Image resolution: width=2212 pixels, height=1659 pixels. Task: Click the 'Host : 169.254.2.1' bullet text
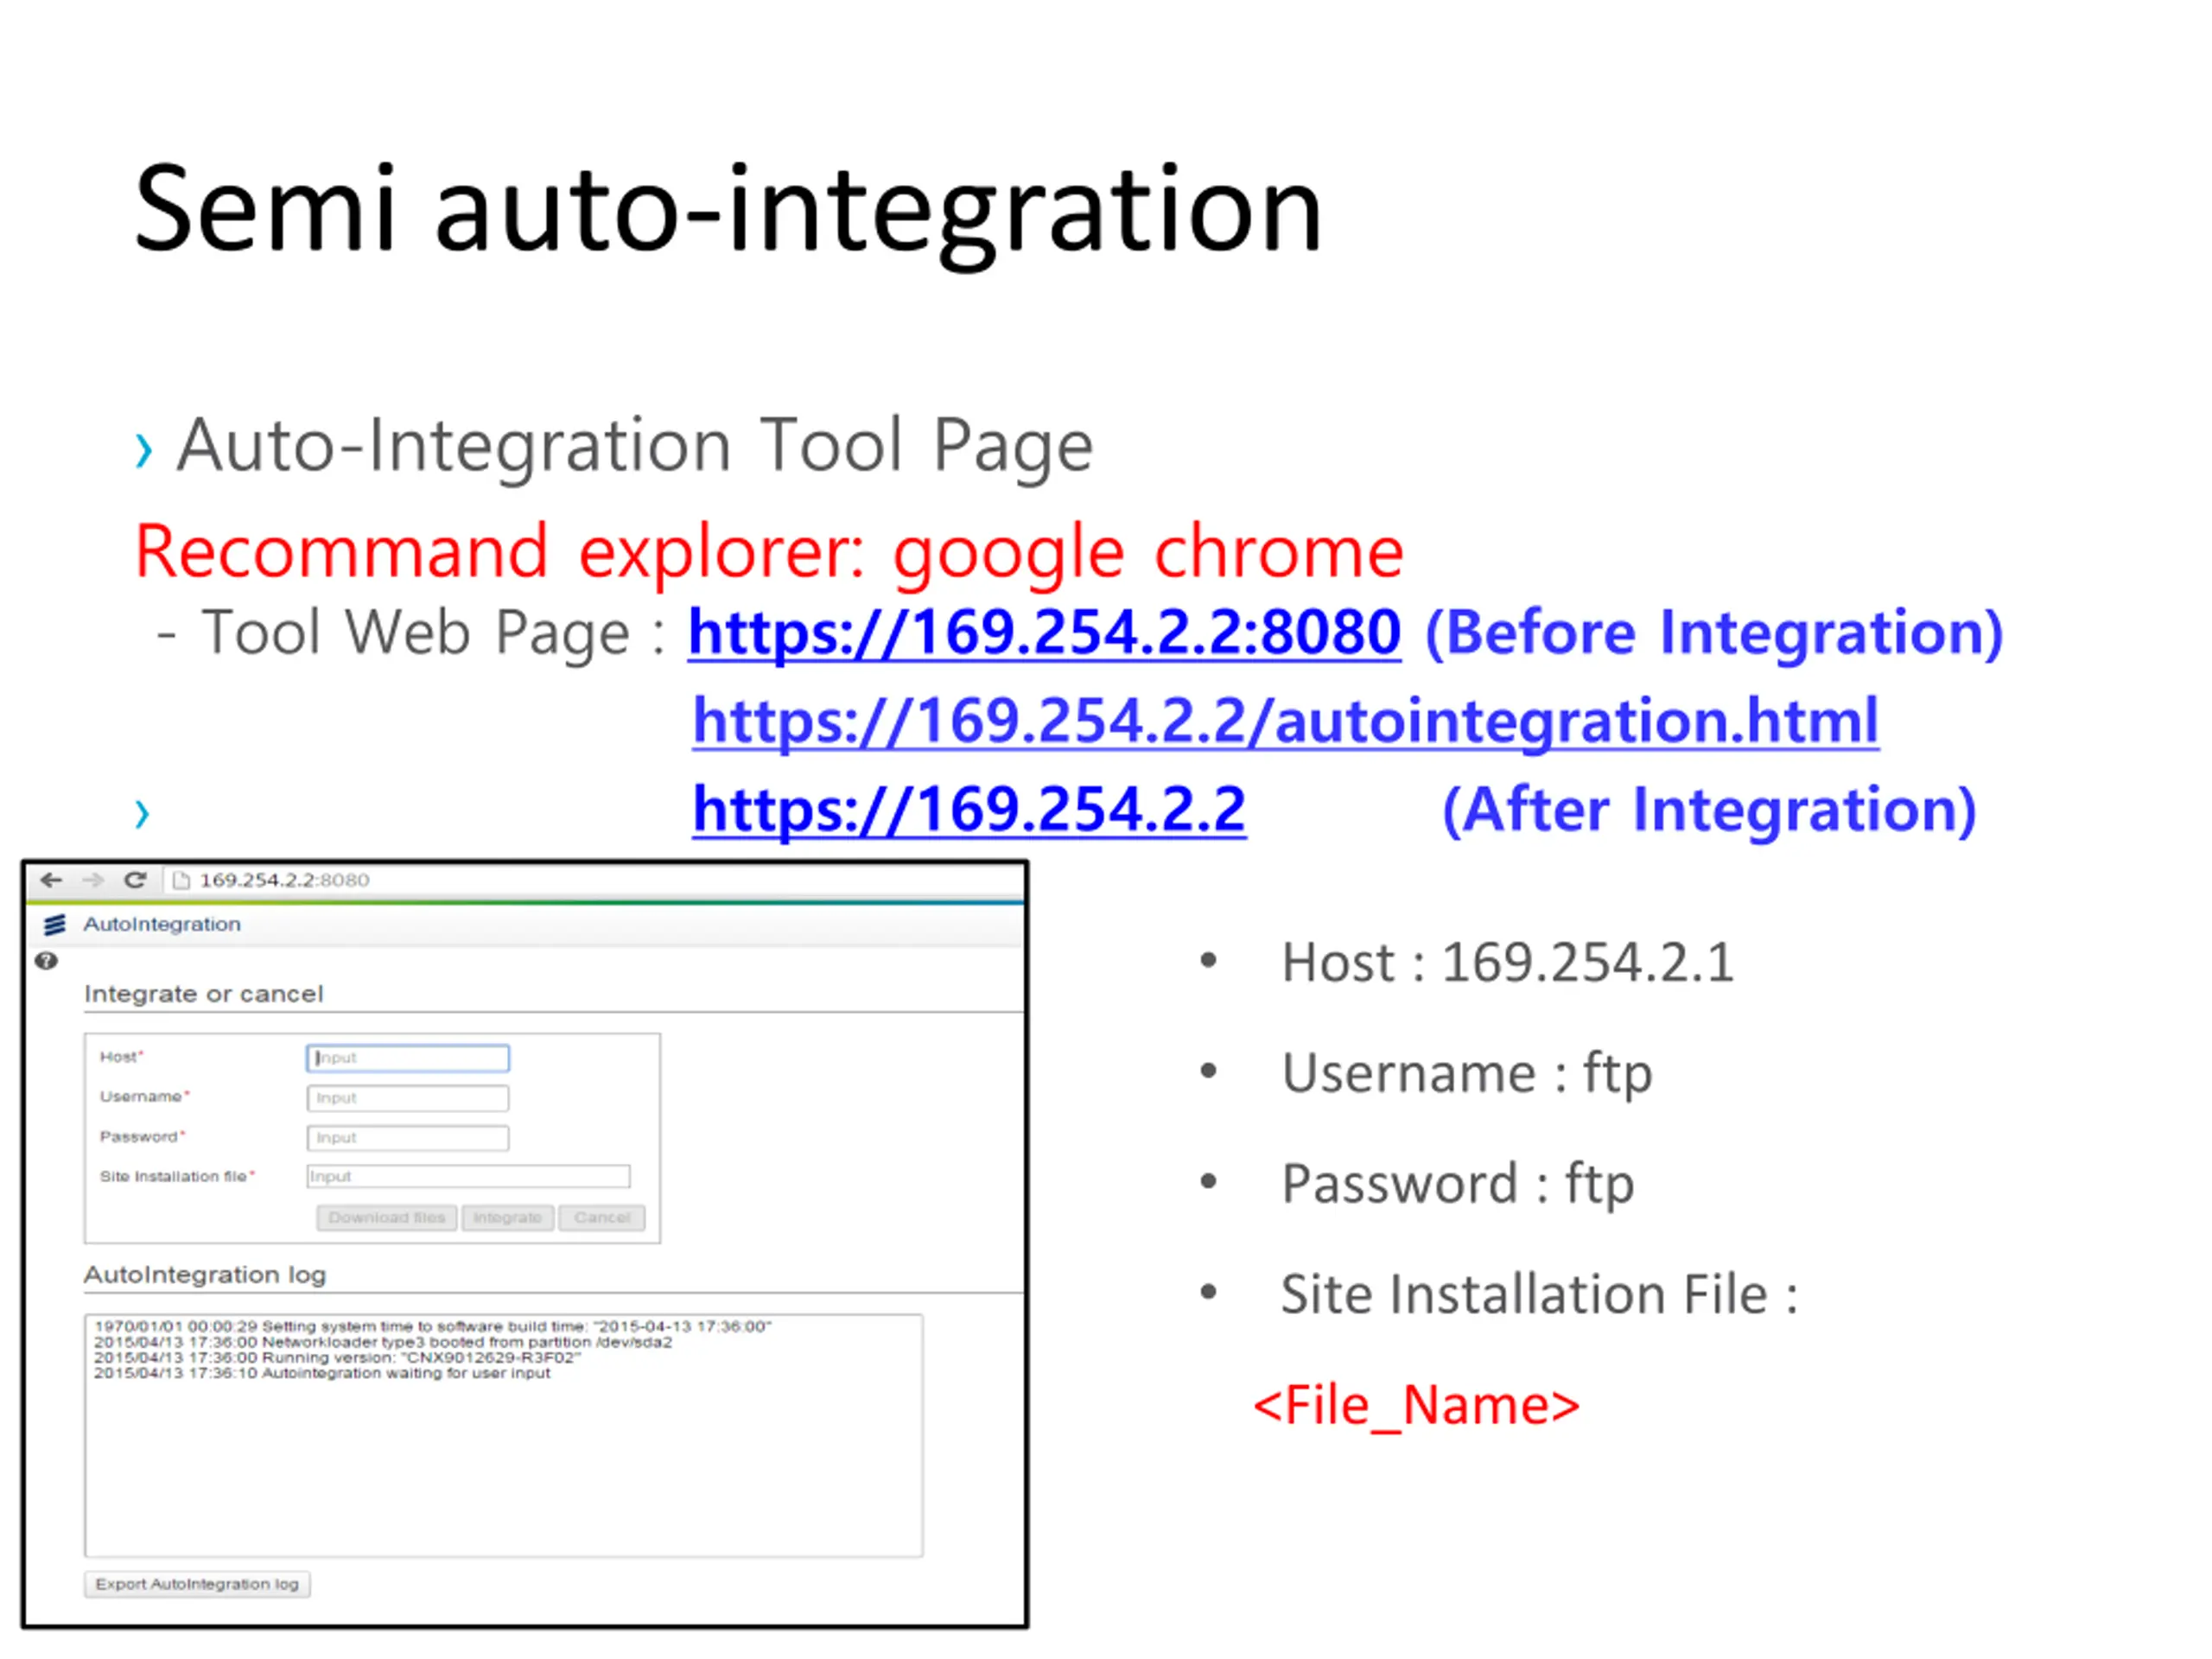click(1507, 963)
